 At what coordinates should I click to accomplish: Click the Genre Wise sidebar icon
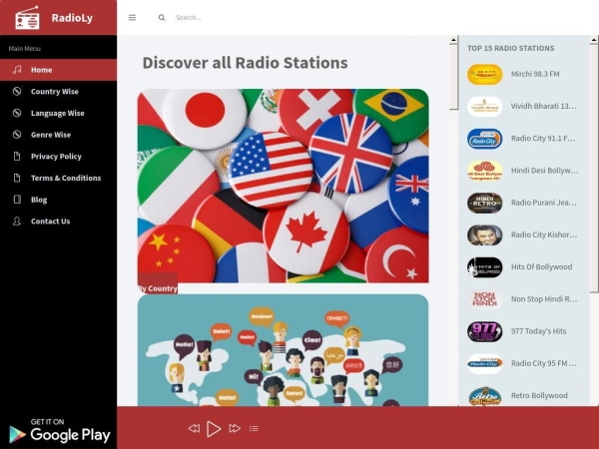[x=17, y=135]
